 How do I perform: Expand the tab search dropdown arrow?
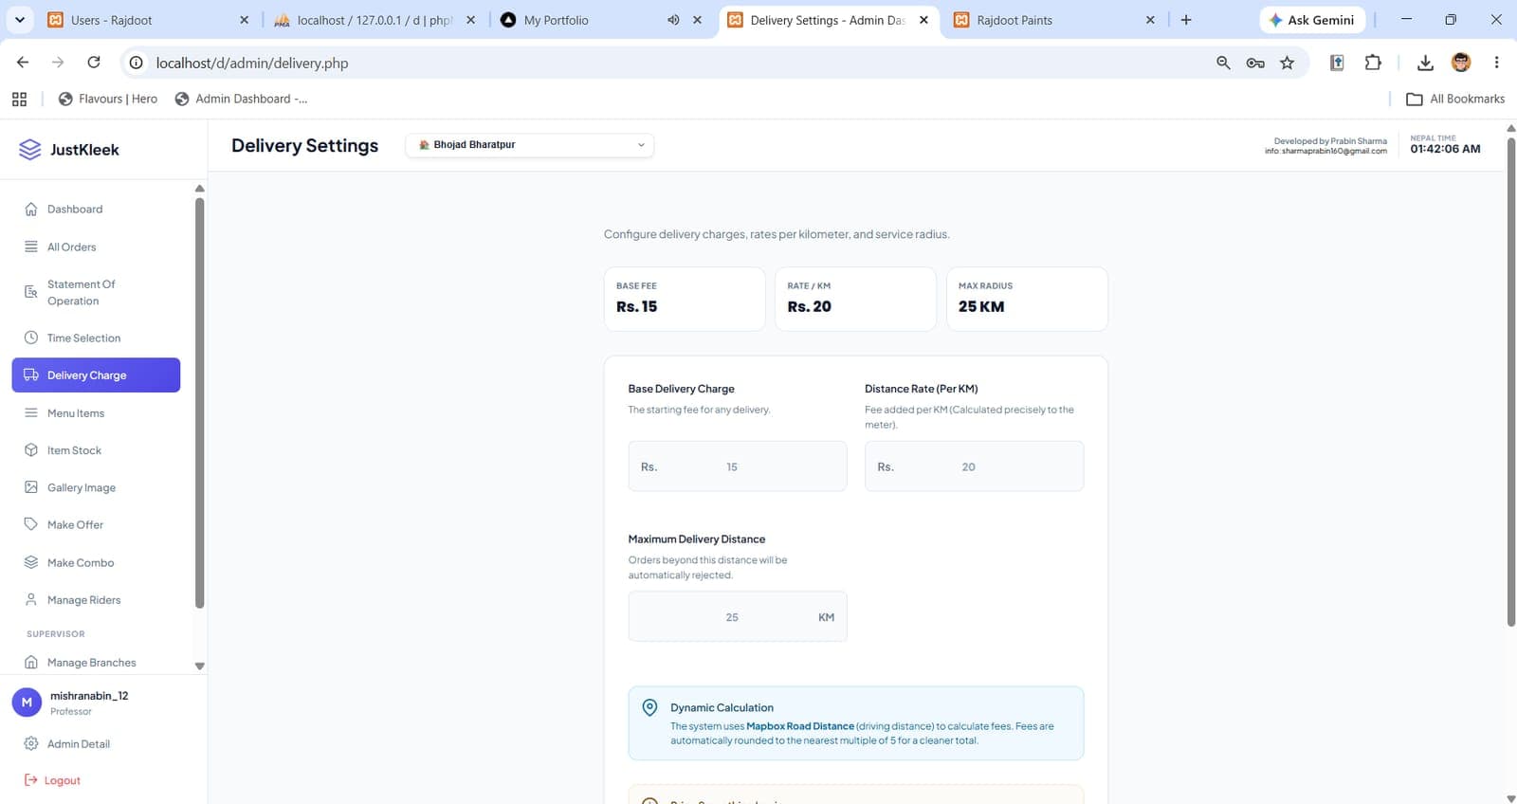pyautogui.click(x=19, y=20)
